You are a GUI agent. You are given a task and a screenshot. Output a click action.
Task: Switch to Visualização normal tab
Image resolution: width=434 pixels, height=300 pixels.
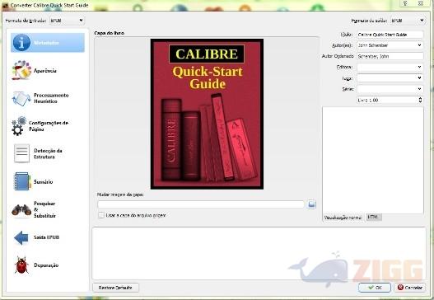[x=343, y=218]
